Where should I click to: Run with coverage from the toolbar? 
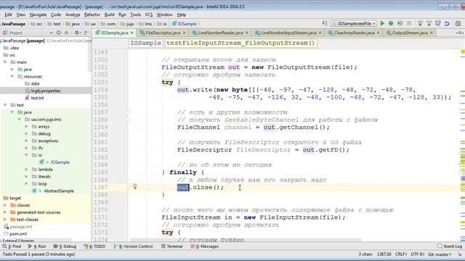400,23
